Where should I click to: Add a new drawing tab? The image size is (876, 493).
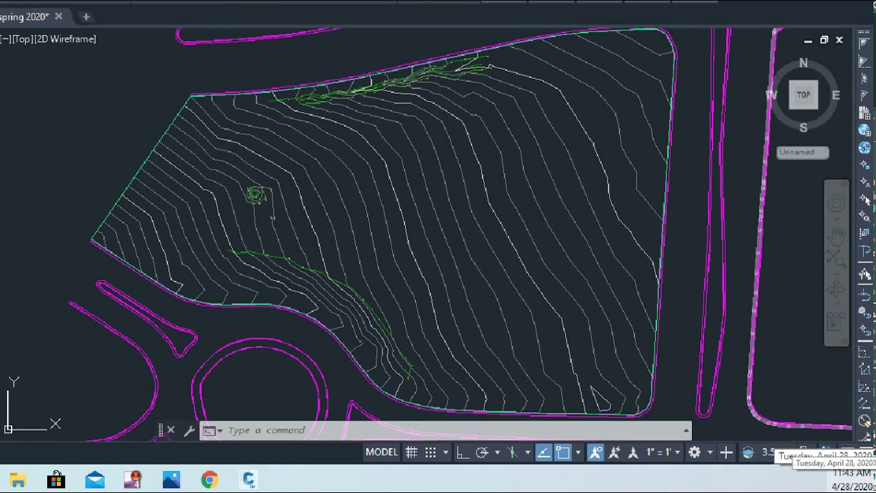point(86,16)
